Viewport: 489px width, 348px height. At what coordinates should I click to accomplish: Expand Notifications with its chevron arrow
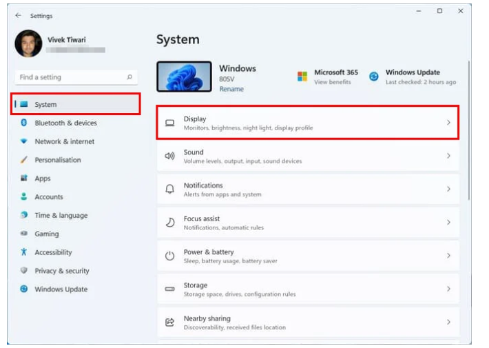[448, 189]
